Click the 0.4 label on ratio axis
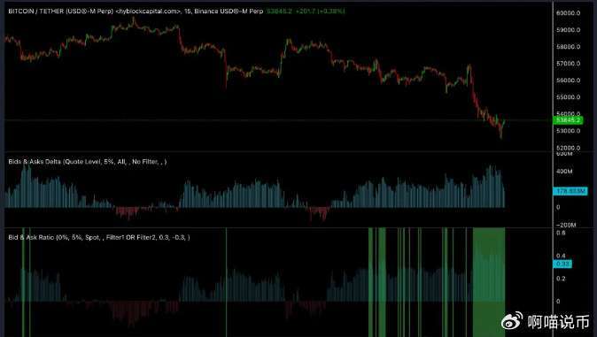 pyautogui.click(x=561, y=256)
